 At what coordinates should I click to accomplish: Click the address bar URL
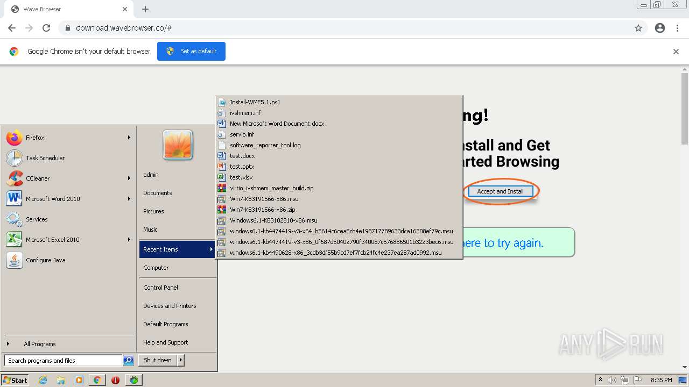coord(124,28)
